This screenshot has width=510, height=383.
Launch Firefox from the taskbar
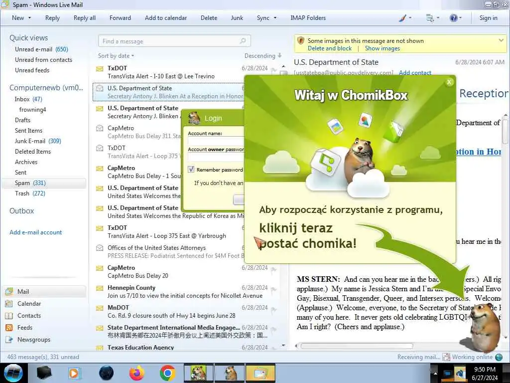coord(136,373)
